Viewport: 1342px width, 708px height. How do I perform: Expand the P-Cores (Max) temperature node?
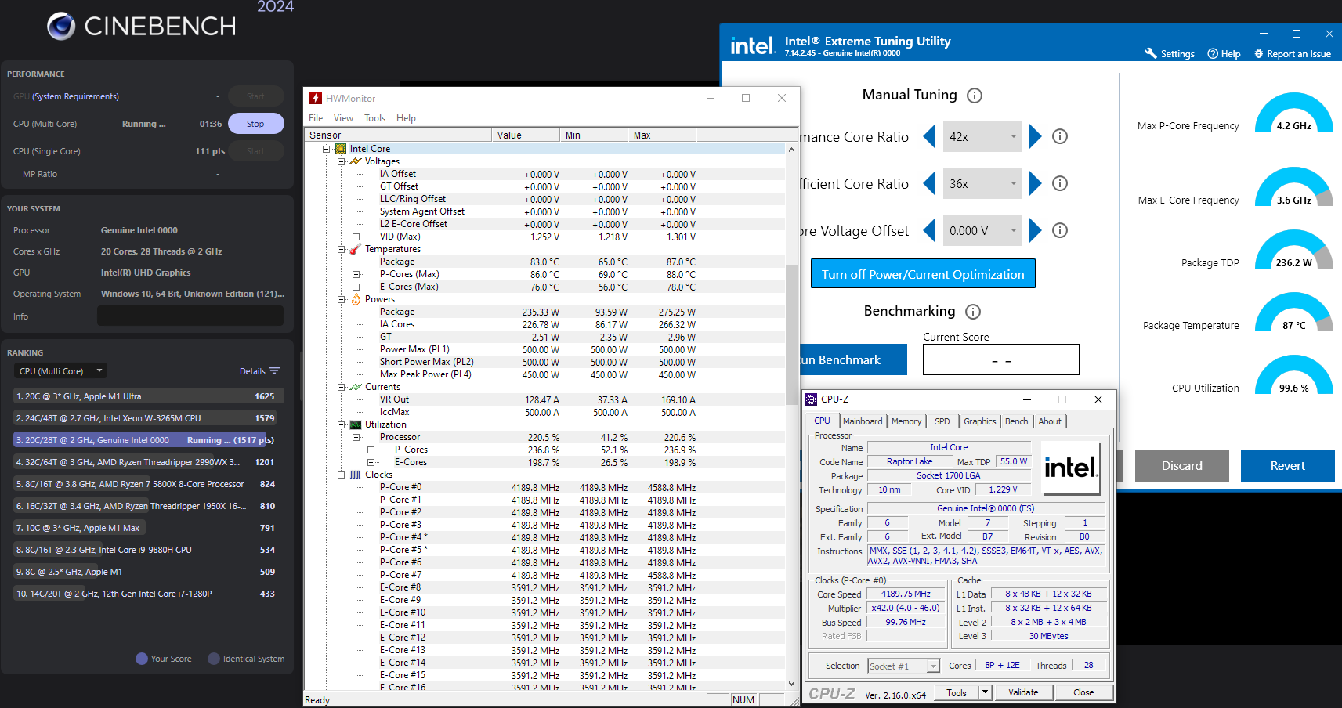pos(356,274)
